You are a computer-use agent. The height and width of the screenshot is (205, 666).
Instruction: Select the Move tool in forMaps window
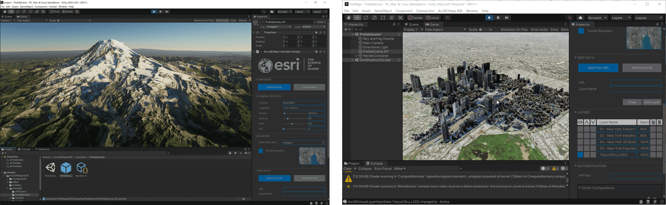(x=357, y=18)
